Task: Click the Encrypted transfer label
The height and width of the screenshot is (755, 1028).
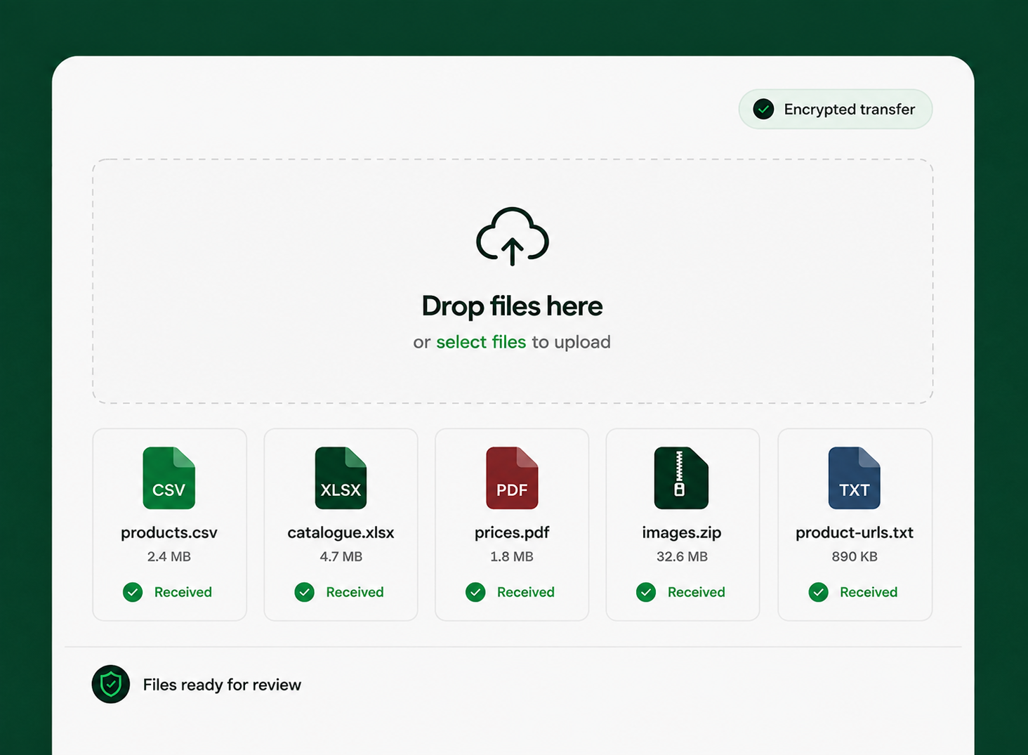Action: tap(850, 110)
